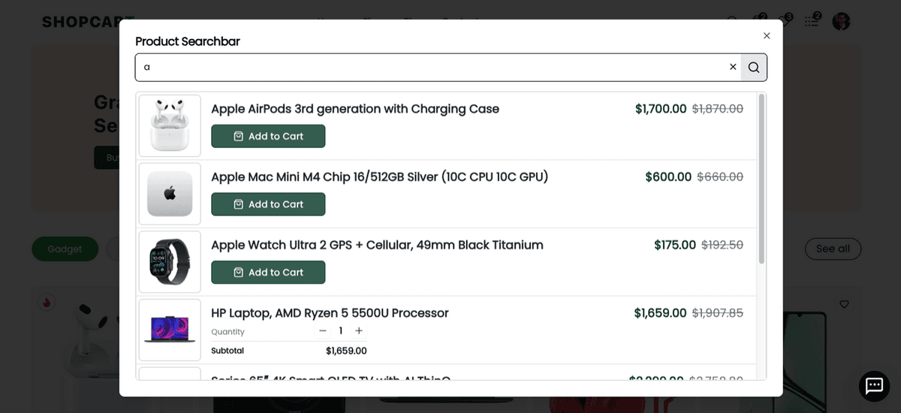Click the See all button
Screen dimensions: 901x413
coord(833,249)
